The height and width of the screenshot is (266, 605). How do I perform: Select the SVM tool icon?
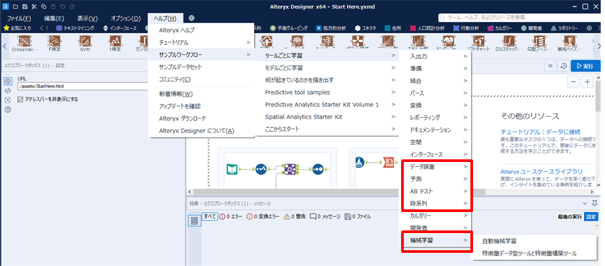(85, 41)
